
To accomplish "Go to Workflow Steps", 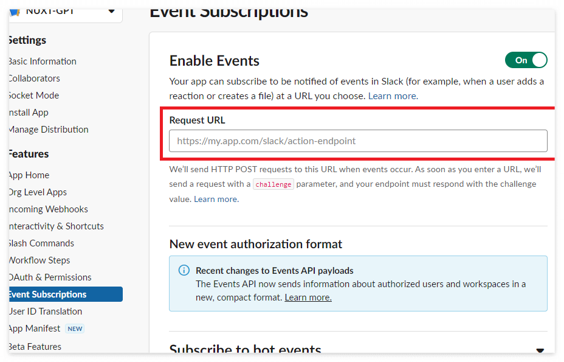I will (40, 260).
